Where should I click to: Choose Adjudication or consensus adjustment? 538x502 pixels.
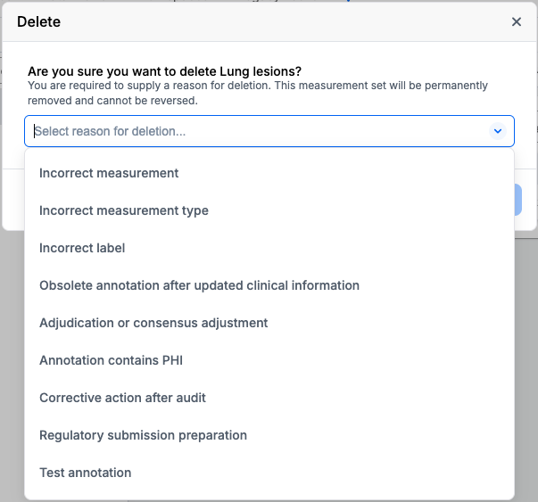269,323
